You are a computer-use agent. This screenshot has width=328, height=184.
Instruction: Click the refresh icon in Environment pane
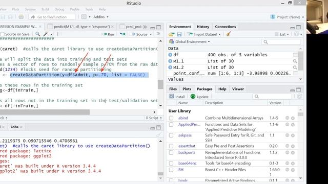tap(296, 34)
